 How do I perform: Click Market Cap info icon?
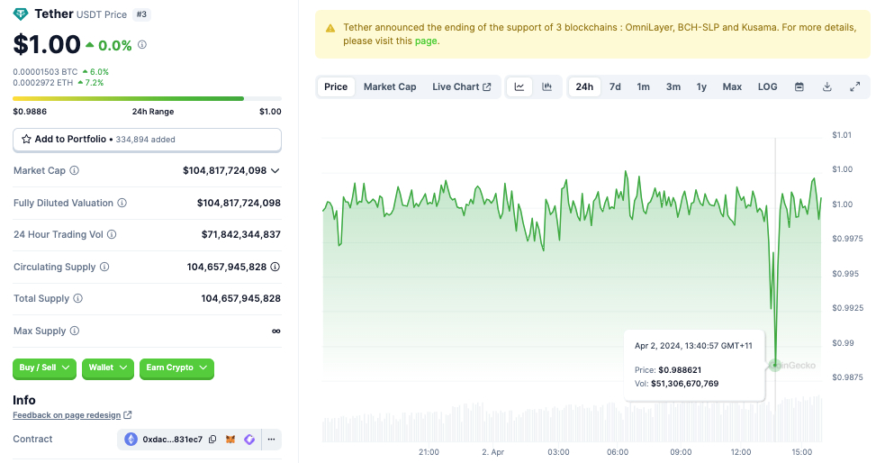tap(75, 170)
